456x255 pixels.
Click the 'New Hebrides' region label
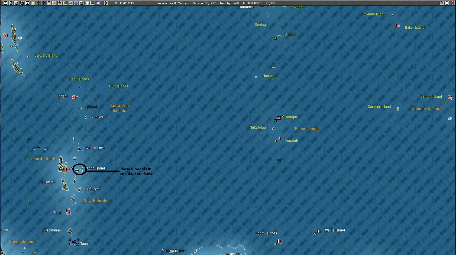click(96, 201)
